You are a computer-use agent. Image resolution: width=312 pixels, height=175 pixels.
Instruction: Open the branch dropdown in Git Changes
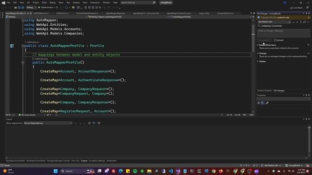click(x=274, y=22)
